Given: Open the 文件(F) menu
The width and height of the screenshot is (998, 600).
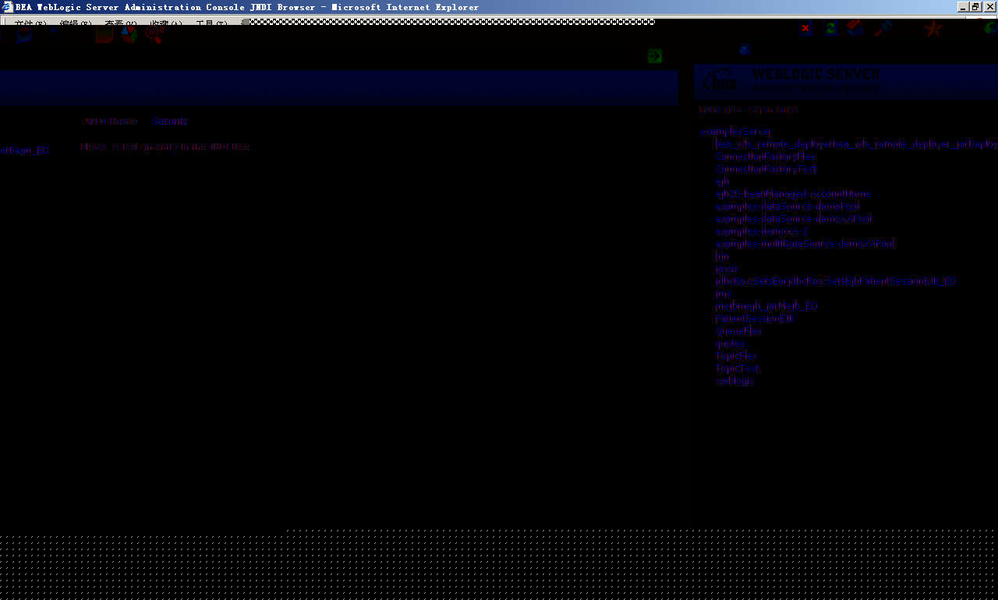Looking at the screenshot, I should click(30, 23).
